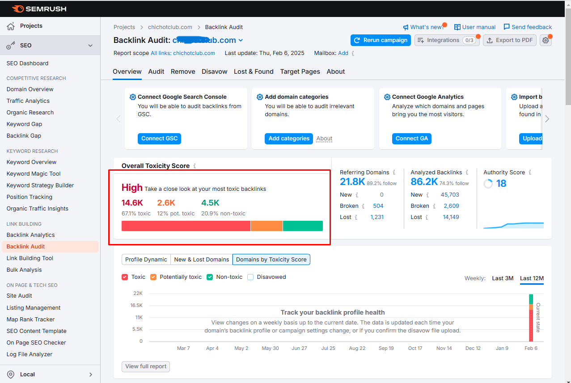Click the Send feedback icon
The image size is (571, 383).
pyautogui.click(x=507, y=27)
